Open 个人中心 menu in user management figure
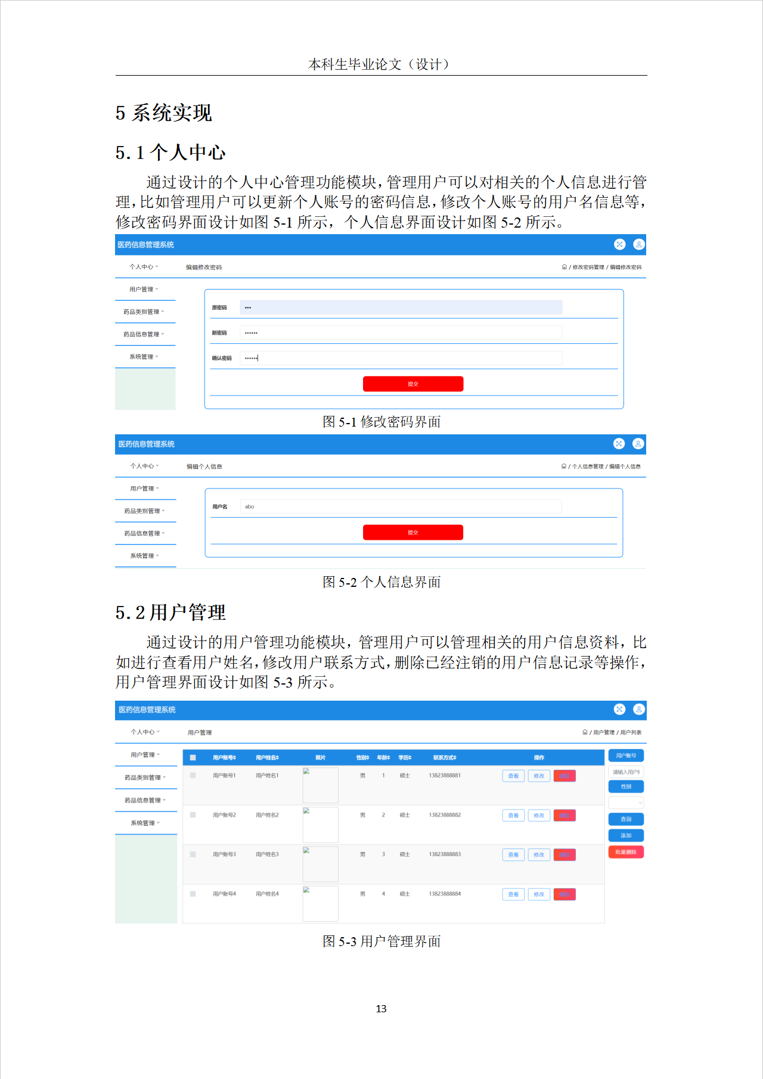The image size is (763, 1079). [146, 732]
